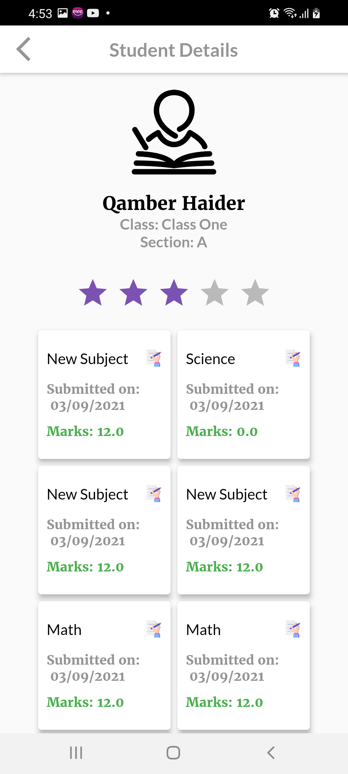Open Android recent apps button
Screen dimensions: 348x774
[x=76, y=753]
